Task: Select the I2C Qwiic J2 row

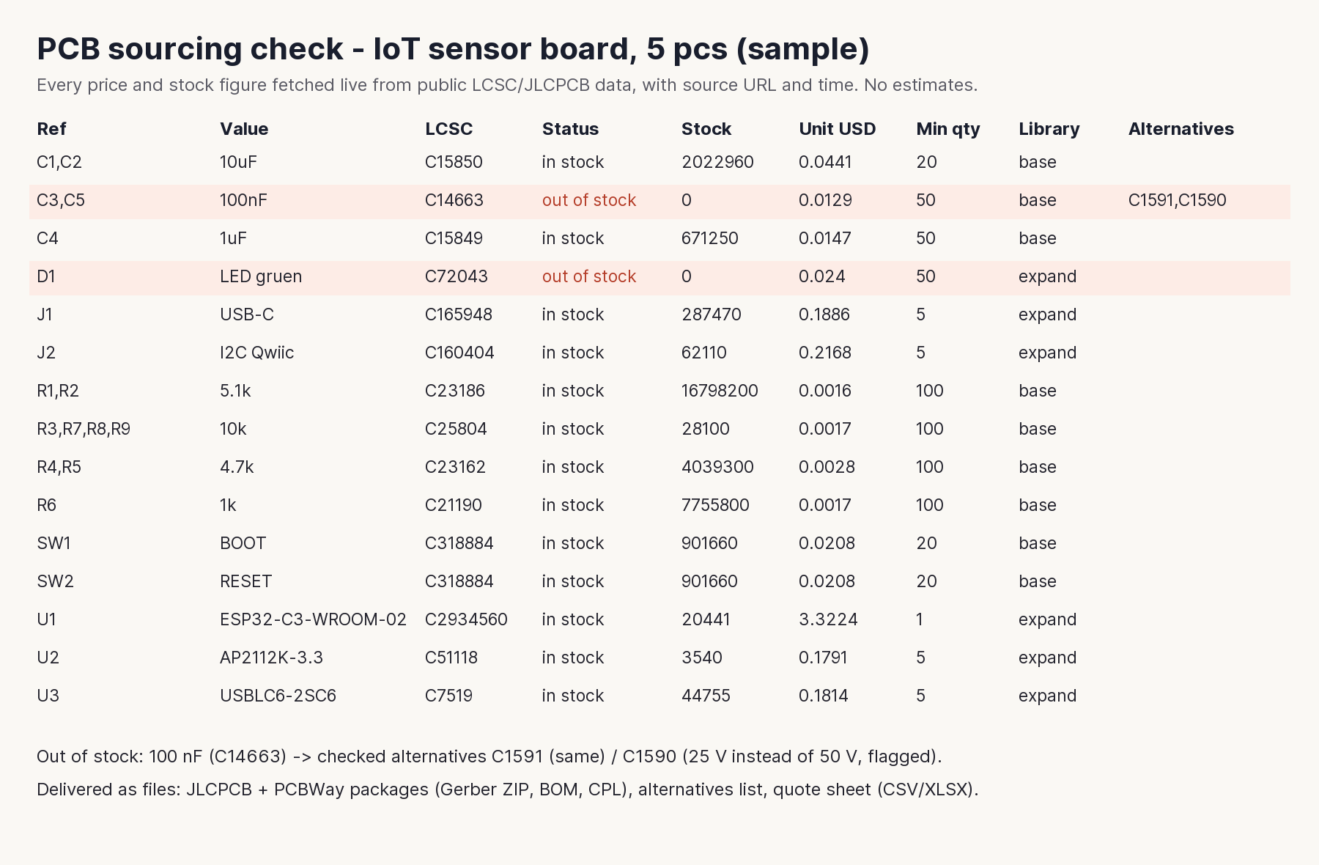Action: (x=659, y=353)
